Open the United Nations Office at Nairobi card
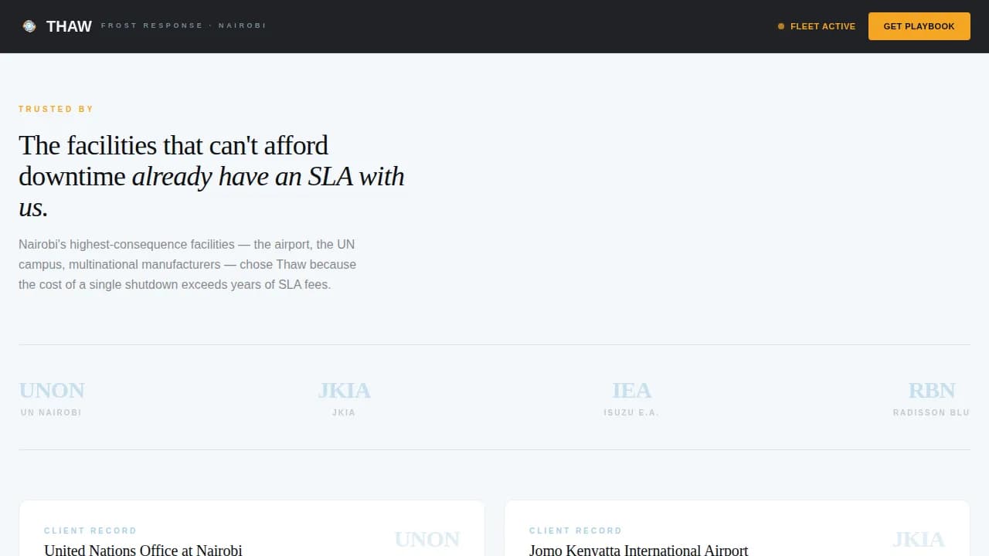The width and height of the screenshot is (989, 556). 252,528
